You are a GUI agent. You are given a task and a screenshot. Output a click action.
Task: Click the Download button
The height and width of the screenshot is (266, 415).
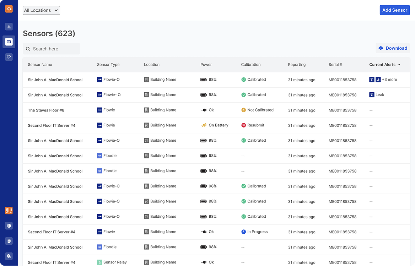click(x=393, y=48)
